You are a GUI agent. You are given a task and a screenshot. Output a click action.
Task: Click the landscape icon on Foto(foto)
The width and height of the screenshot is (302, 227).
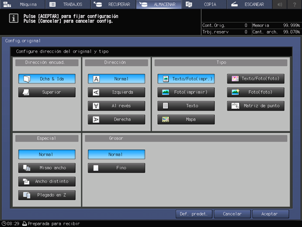235,92
